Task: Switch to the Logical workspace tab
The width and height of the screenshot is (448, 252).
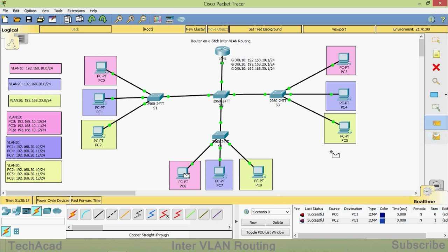Action: click(x=10, y=30)
